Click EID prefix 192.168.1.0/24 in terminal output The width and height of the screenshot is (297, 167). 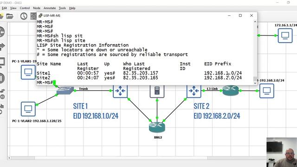[223, 73]
